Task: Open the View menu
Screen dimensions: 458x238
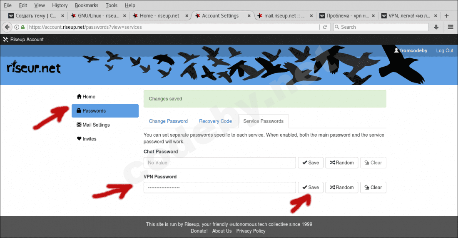Action: 40,5
